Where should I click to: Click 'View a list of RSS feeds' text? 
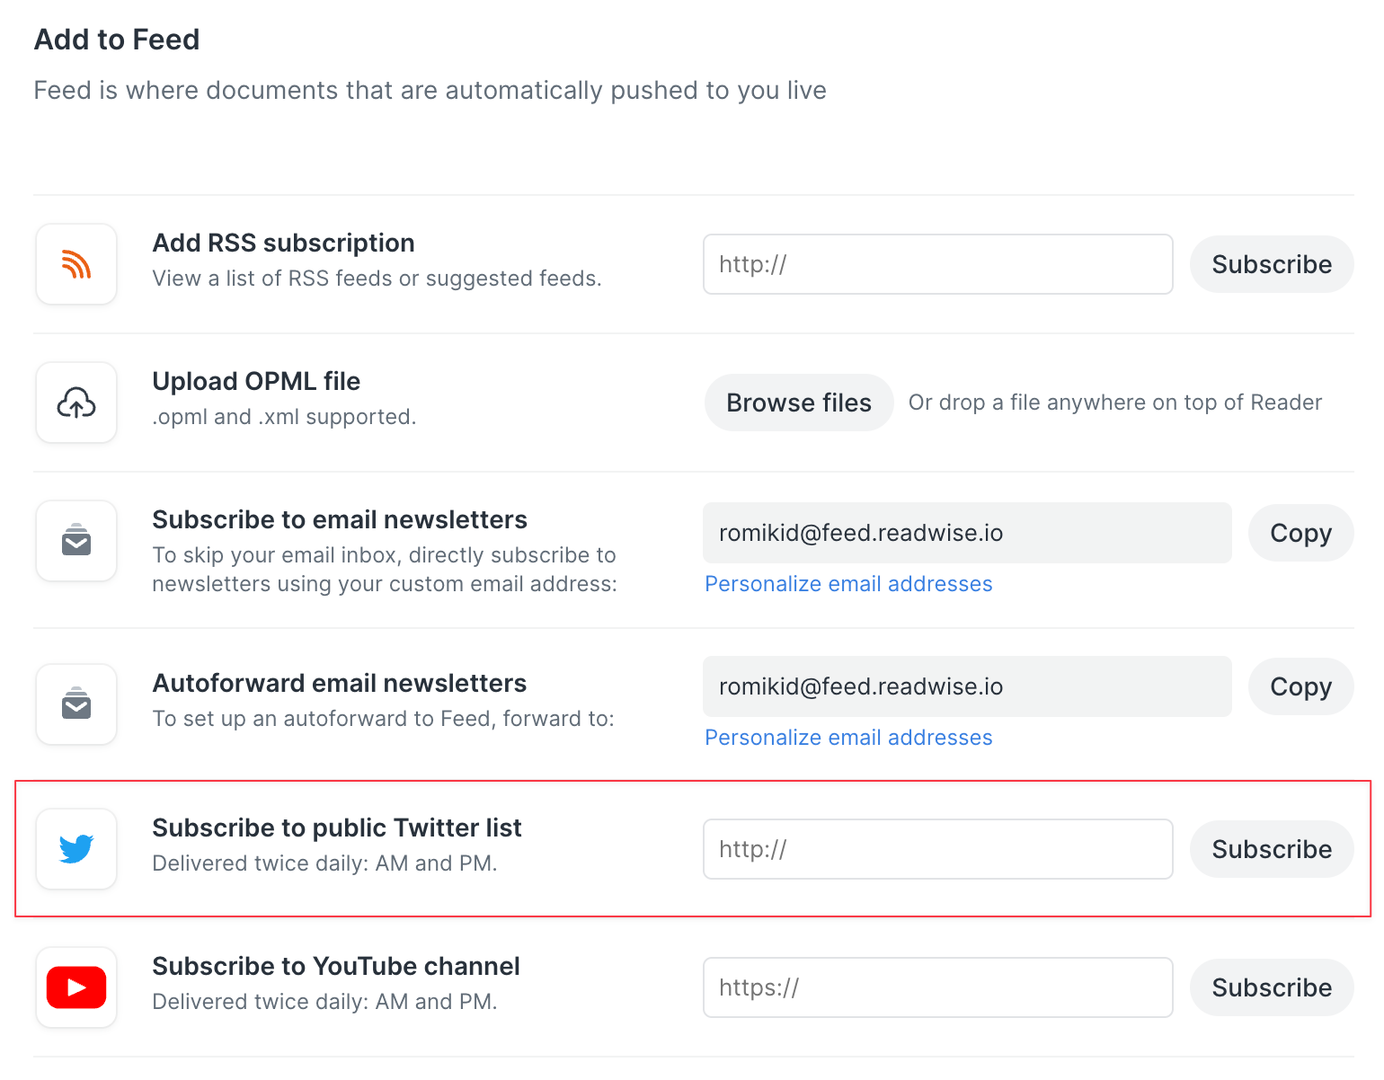tap(271, 279)
